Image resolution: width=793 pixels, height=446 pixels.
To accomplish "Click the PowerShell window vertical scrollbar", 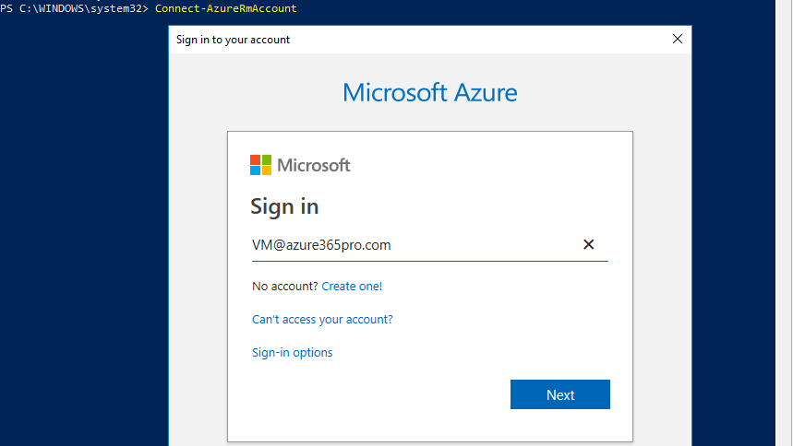I will [x=784, y=223].
